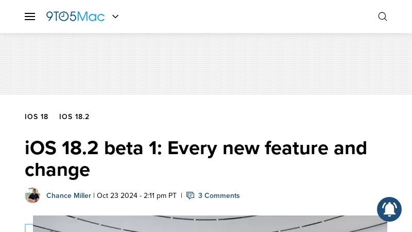Viewport: 412px width, 232px height.
Task: Select the IOS 18.2 category tag
Action: pos(74,117)
